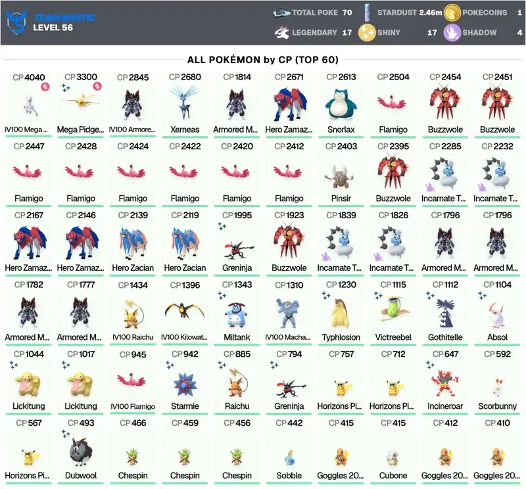Click the Total Poke storage icon
This screenshot has width=526, height=489.
pos(281,12)
